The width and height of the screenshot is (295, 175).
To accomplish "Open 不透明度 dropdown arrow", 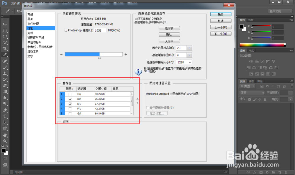I will [x=291, y=93].
